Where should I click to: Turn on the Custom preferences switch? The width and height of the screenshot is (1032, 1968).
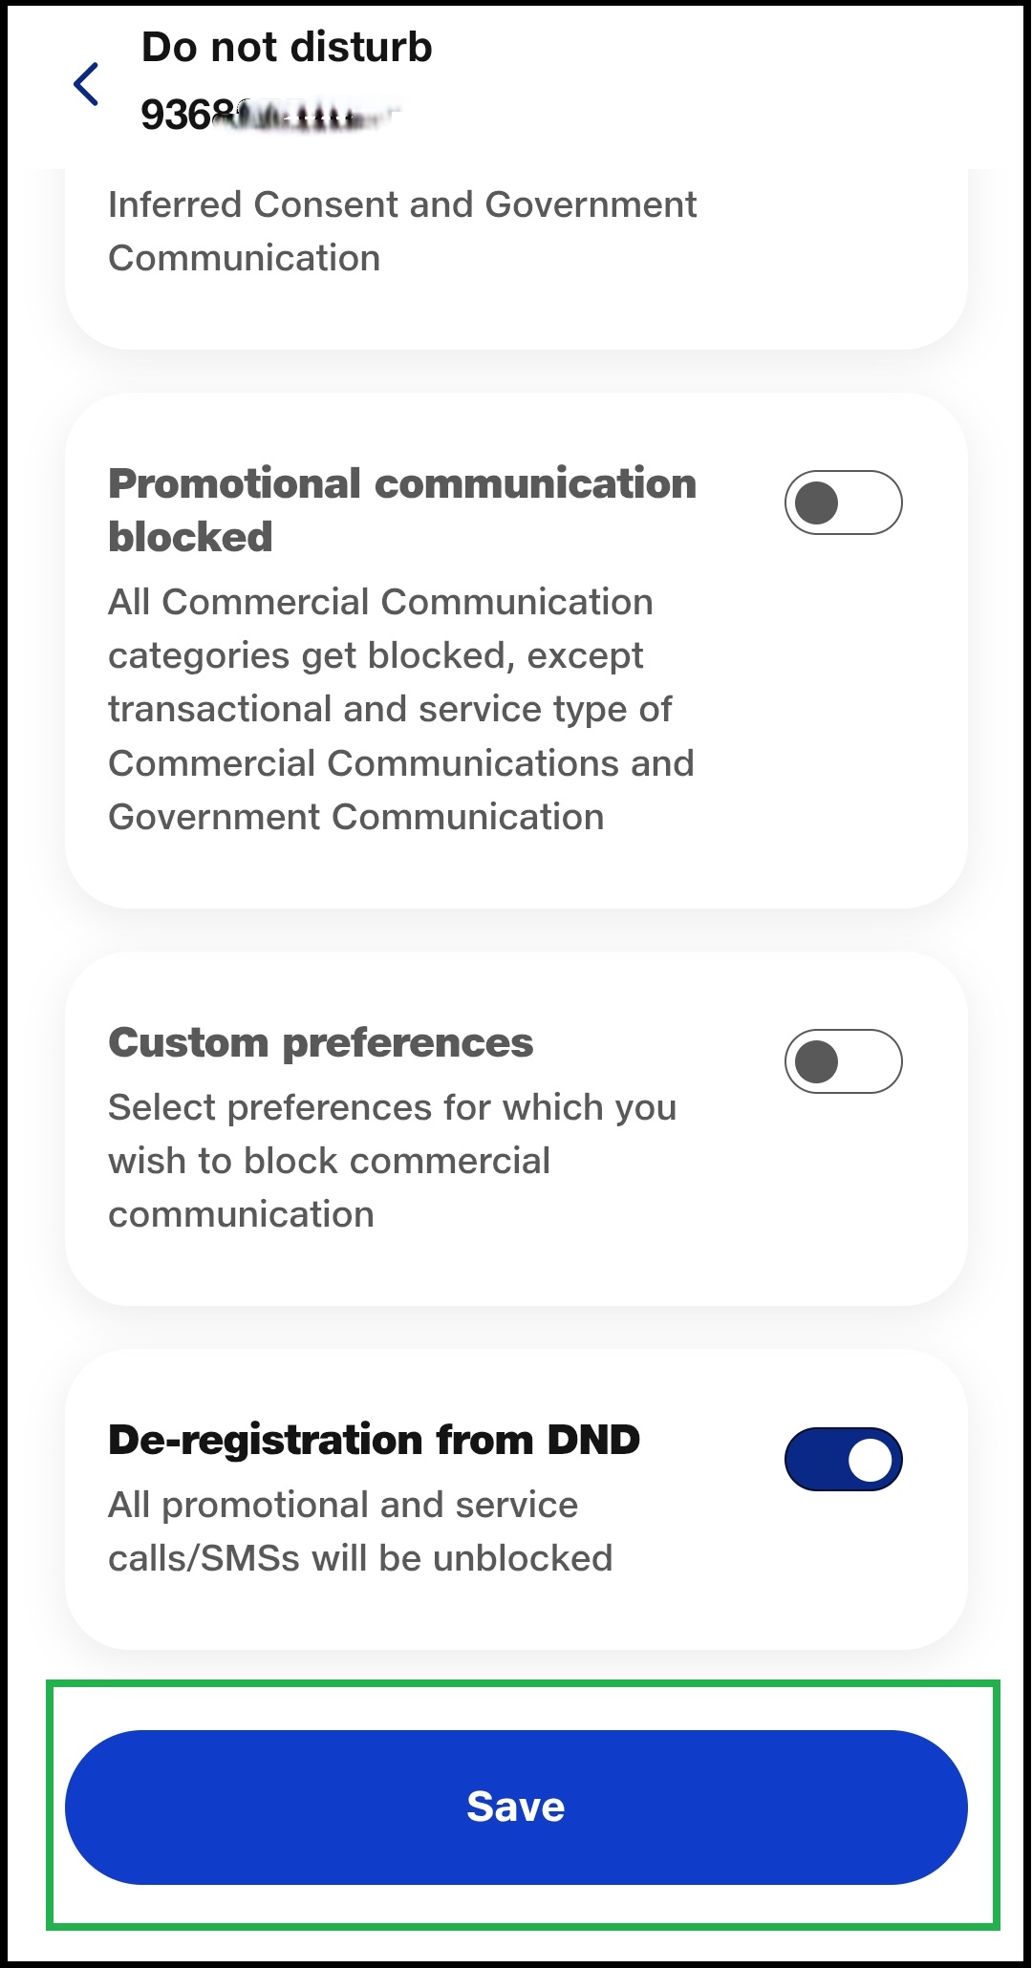point(843,1061)
